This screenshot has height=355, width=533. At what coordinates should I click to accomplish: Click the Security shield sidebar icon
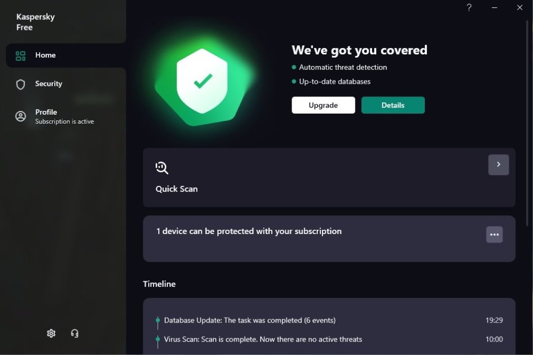pos(21,84)
